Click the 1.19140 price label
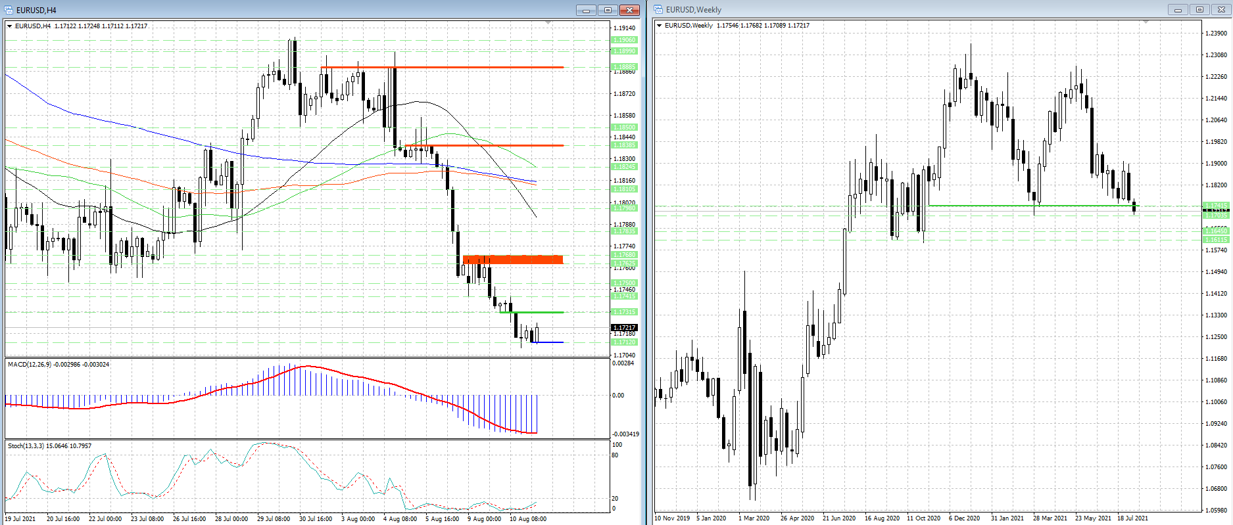The width and height of the screenshot is (1233, 525). point(624,28)
